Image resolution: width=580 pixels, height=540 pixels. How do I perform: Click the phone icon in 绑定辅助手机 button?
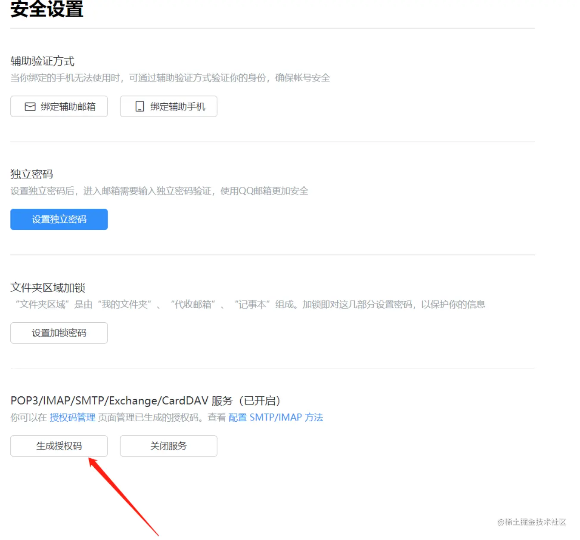pyautogui.click(x=140, y=107)
